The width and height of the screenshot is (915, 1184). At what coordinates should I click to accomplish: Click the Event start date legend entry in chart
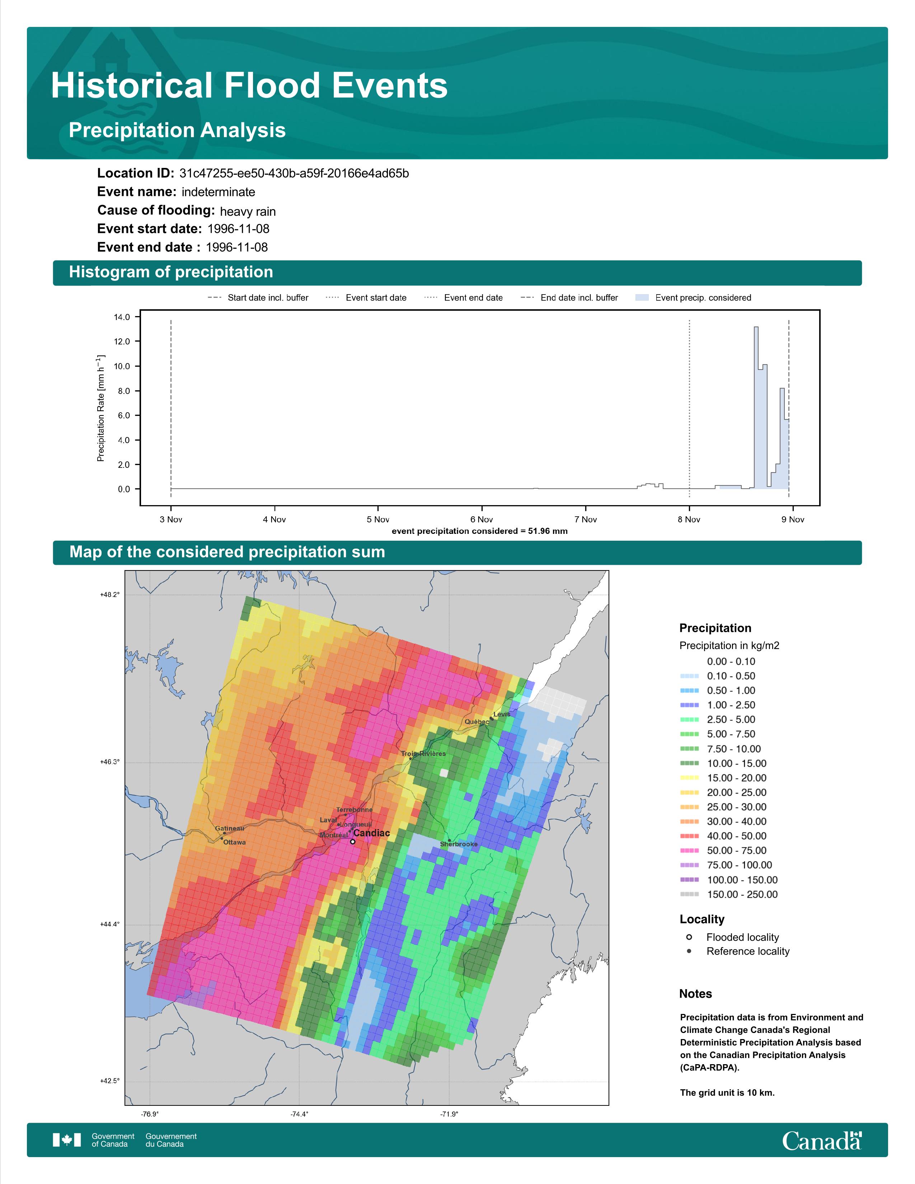366,298
